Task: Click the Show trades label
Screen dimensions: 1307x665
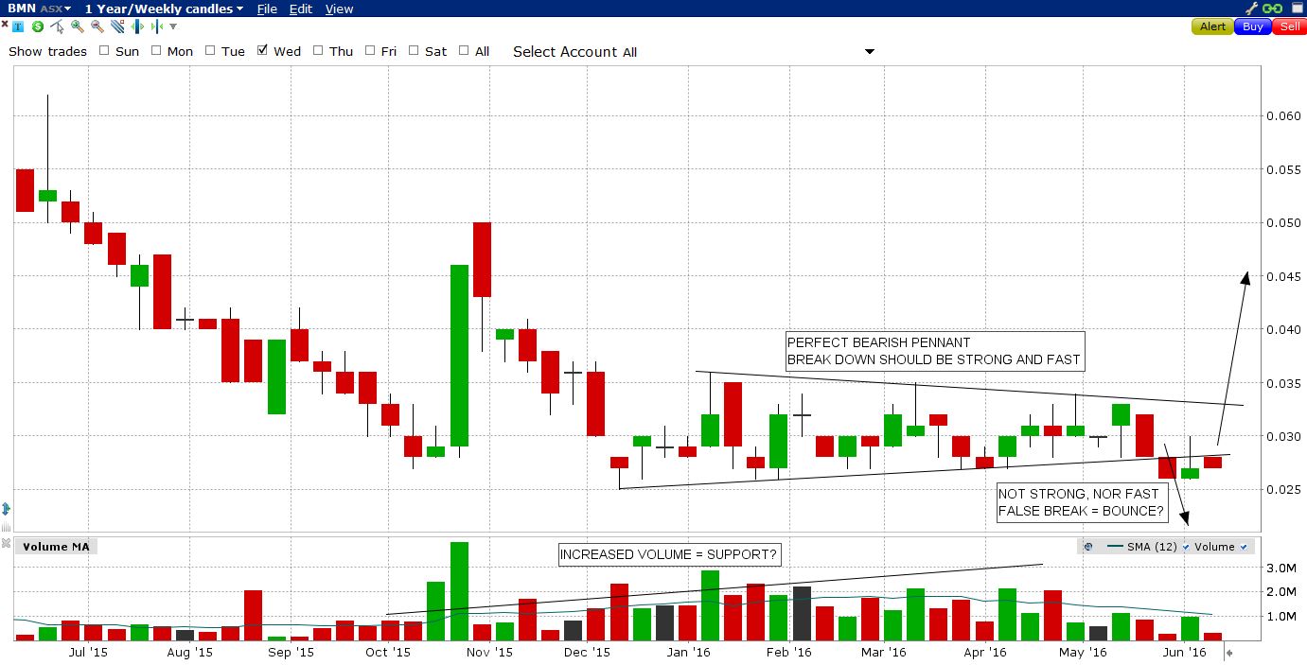Action: tap(47, 51)
